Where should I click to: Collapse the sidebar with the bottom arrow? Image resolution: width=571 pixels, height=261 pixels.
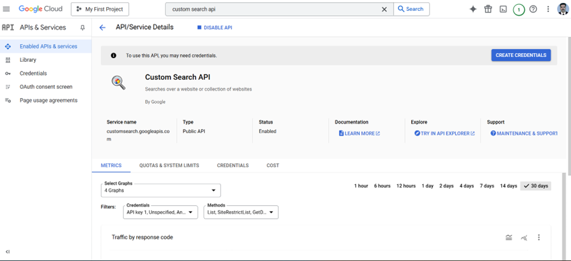pos(8,251)
